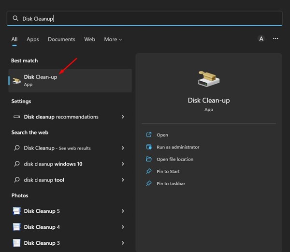Image resolution: width=290 pixels, height=252 pixels.
Task: Click the user account avatar 'A'
Action: (261, 39)
